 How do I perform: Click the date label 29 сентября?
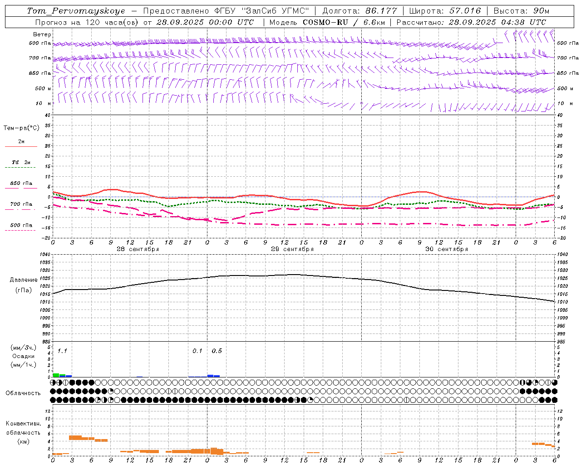click(292, 249)
